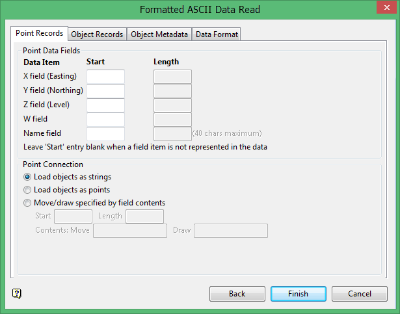Viewport: 400px width, 314px height.
Task: Select Load objects as strings option
Action: (x=27, y=177)
